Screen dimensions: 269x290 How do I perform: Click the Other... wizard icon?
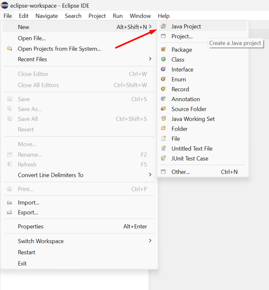point(163,172)
